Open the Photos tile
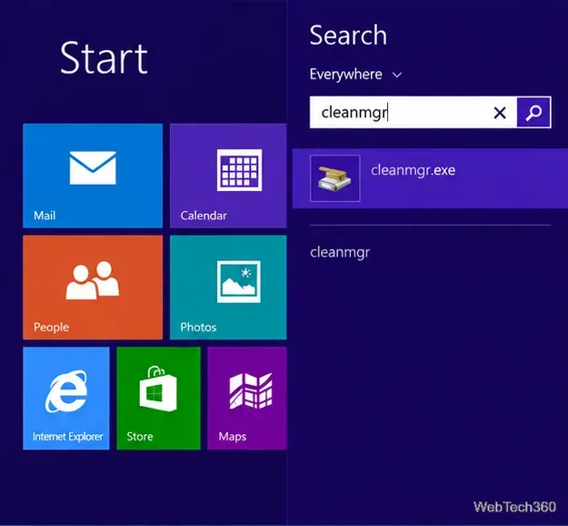Image resolution: width=568 pixels, height=526 pixels. pos(228,288)
